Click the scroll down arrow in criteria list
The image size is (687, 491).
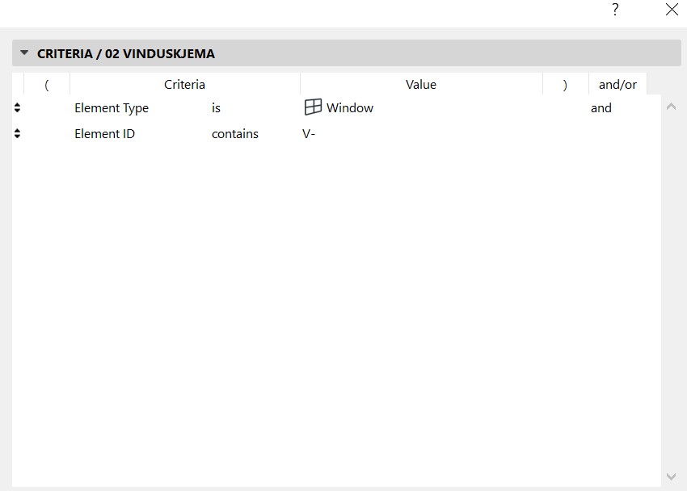(x=670, y=476)
